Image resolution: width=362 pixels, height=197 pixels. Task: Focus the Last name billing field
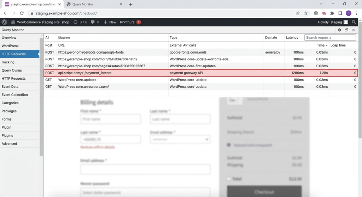click(x=180, y=119)
